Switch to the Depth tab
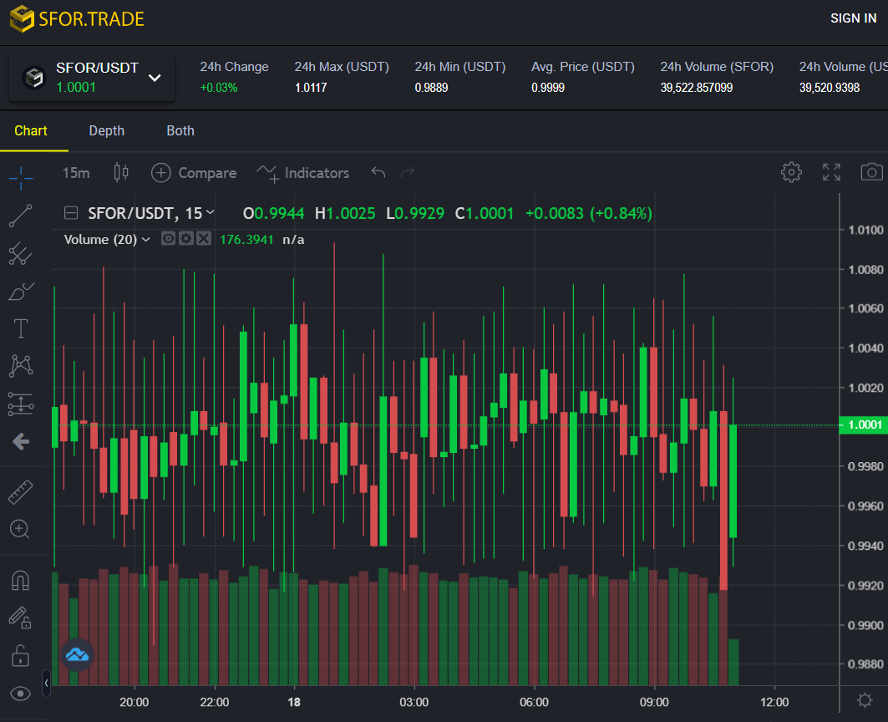The image size is (888, 722). pos(106,131)
